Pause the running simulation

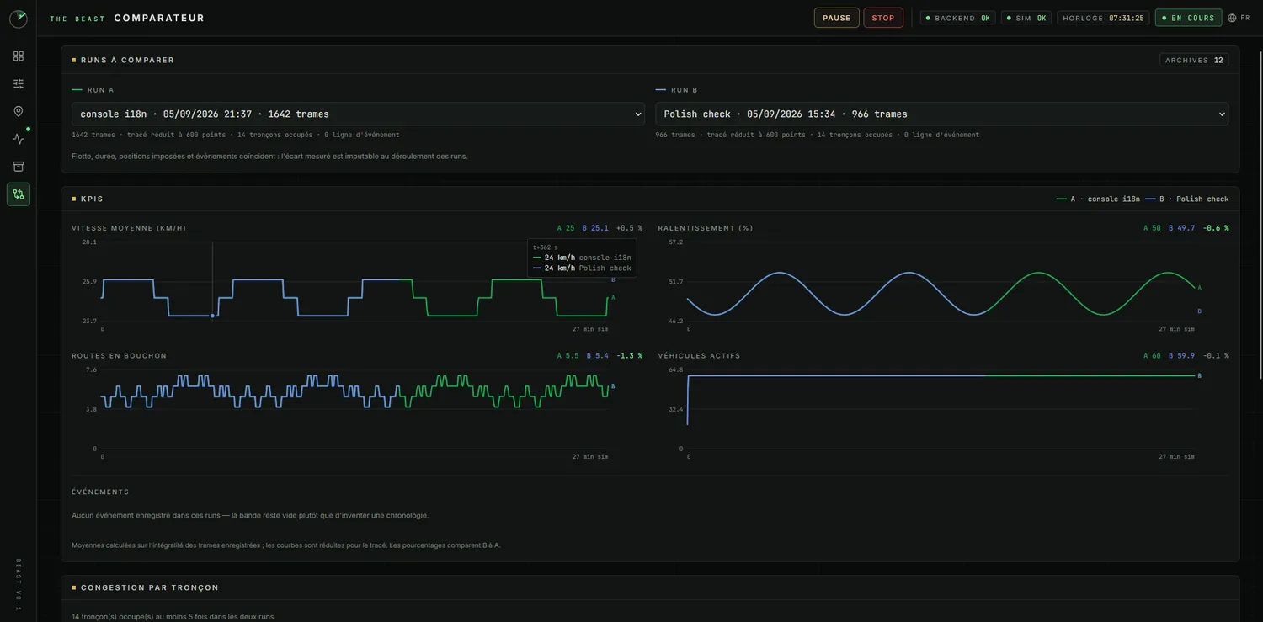[836, 18]
